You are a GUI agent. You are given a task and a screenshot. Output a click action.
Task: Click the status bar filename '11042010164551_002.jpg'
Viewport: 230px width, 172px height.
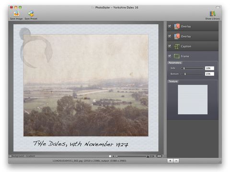(x=68, y=161)
